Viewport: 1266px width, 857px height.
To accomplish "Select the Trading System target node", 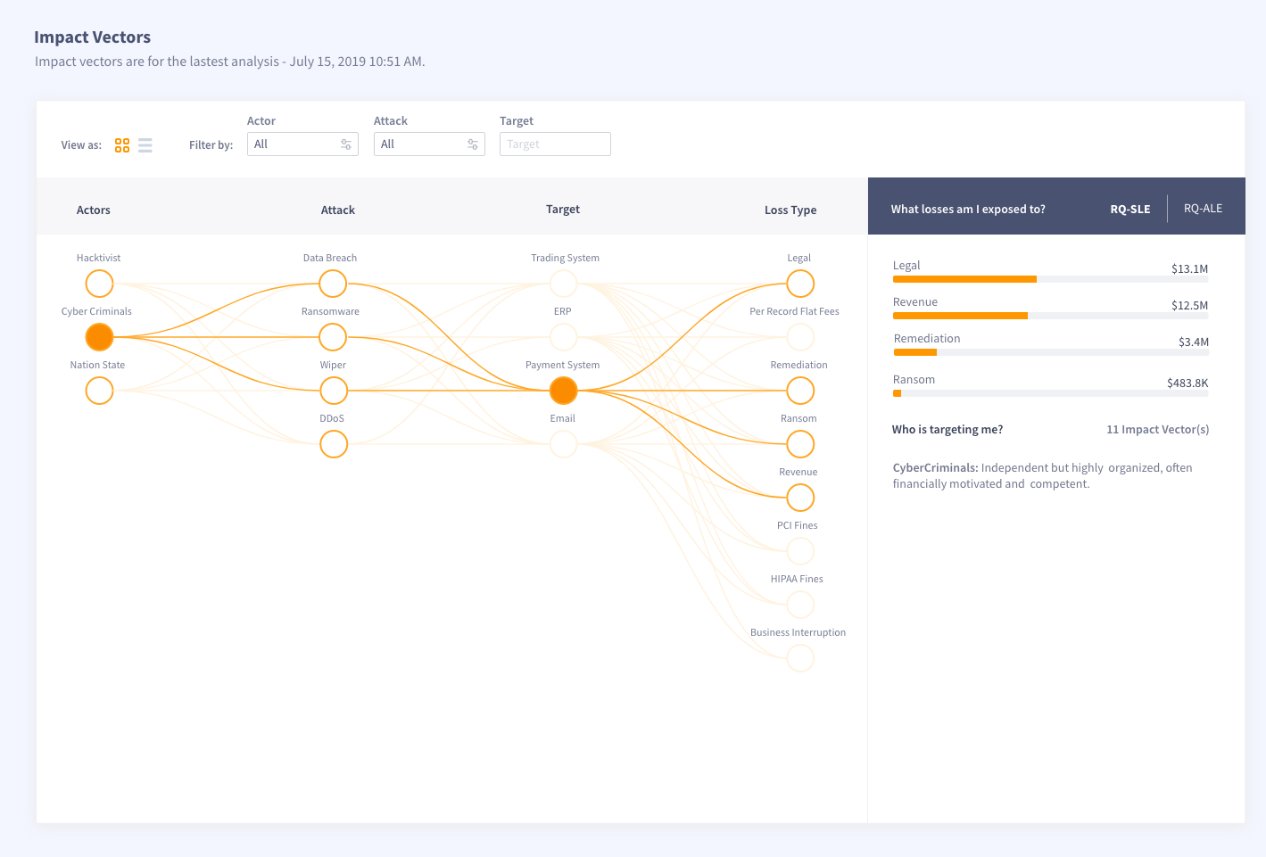I will pos(563,284).
